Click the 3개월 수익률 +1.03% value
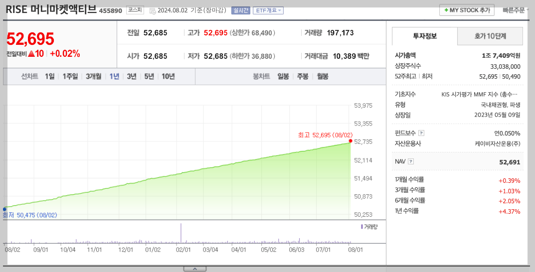535x272 pixels. point(510,191)
